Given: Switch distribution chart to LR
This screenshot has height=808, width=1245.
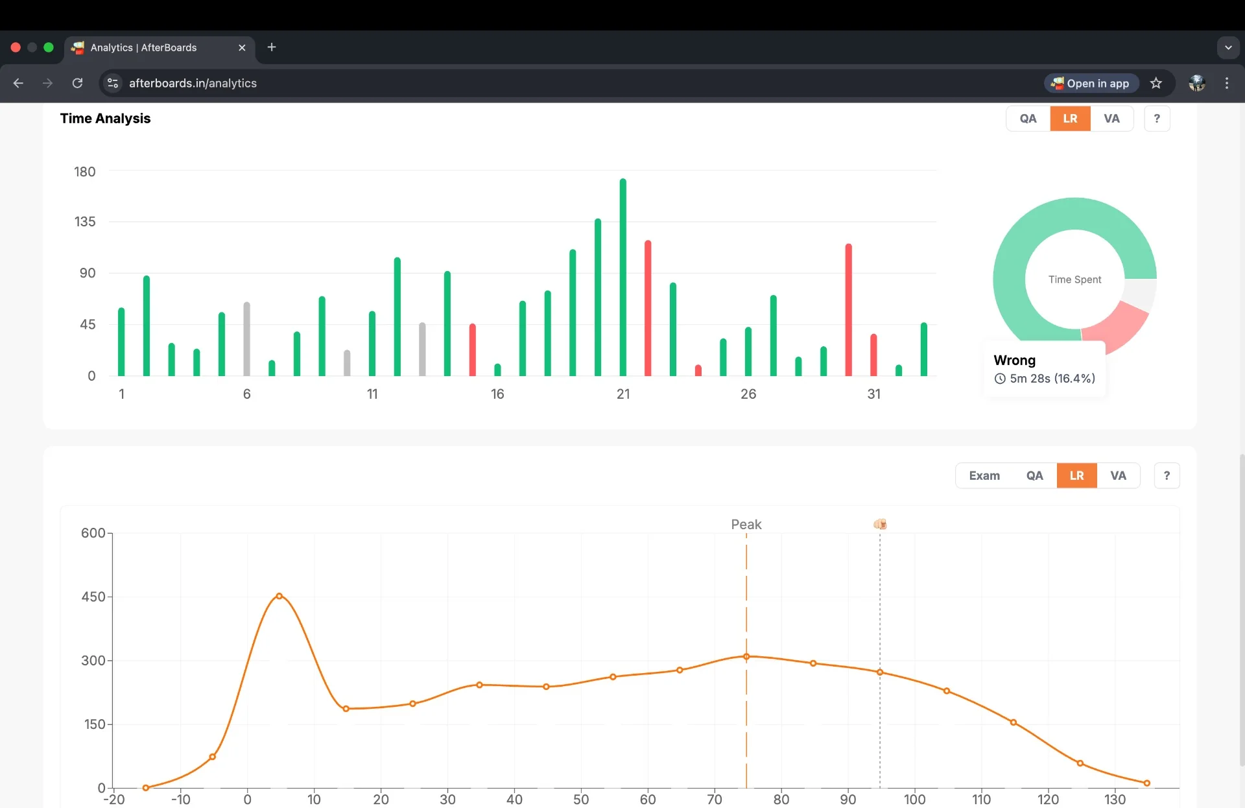Looking at the screenshot, I should click(1076, 475).
